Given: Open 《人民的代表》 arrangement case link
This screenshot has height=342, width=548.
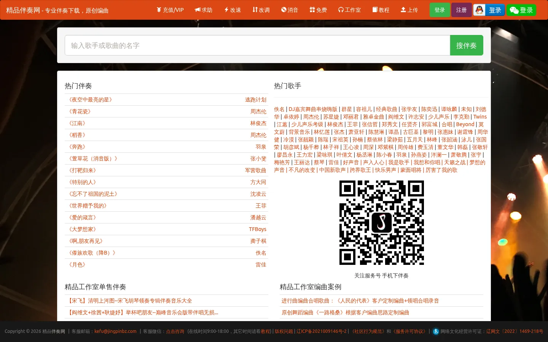Looking at the screenshot, I should point(360,301).
